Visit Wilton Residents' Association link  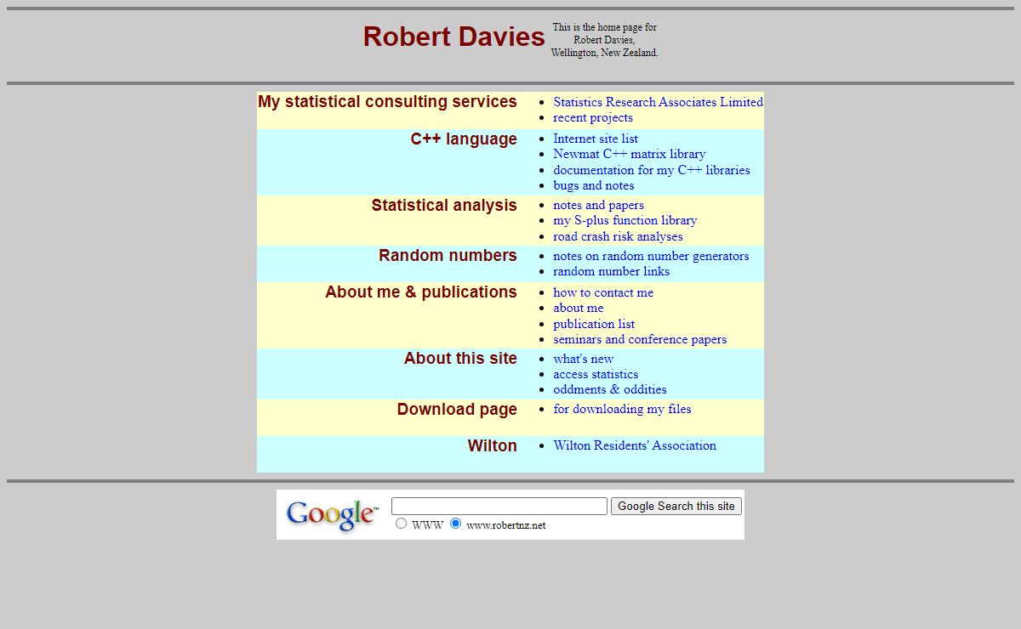click(635, 445)
